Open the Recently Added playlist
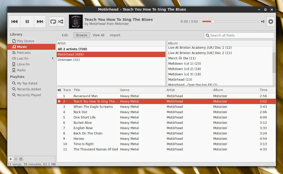This screenshot has width=283, height=174. tap(29, 89)
